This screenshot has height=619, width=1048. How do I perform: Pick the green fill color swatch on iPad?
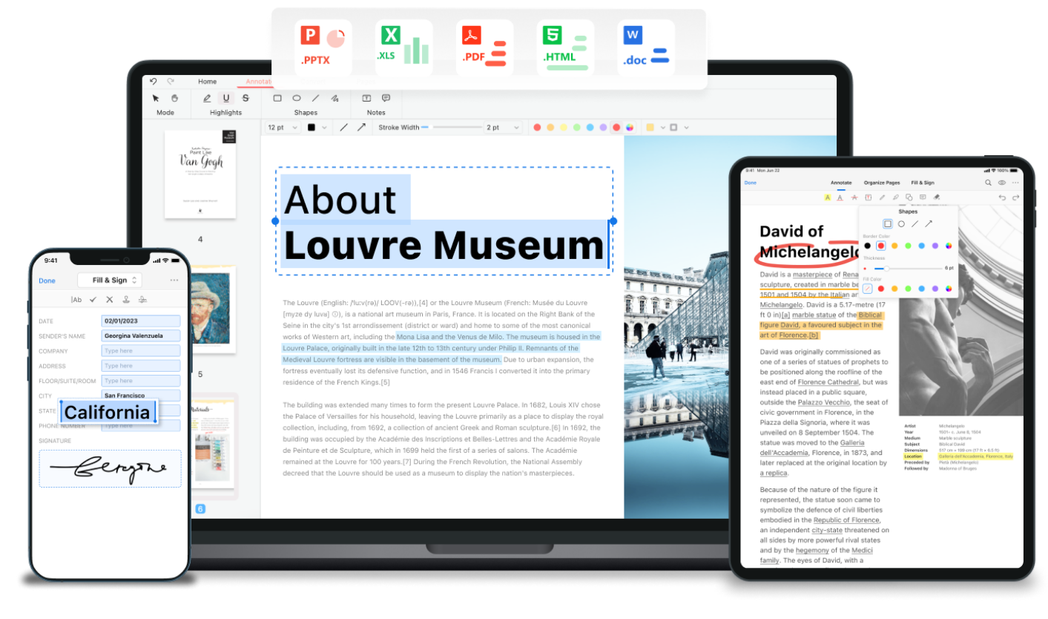click(908, 289)
